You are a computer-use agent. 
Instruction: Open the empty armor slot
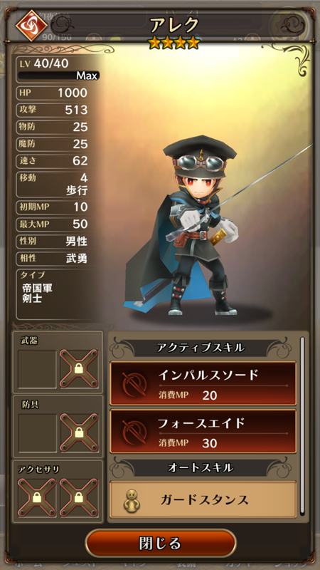[38, 432]
